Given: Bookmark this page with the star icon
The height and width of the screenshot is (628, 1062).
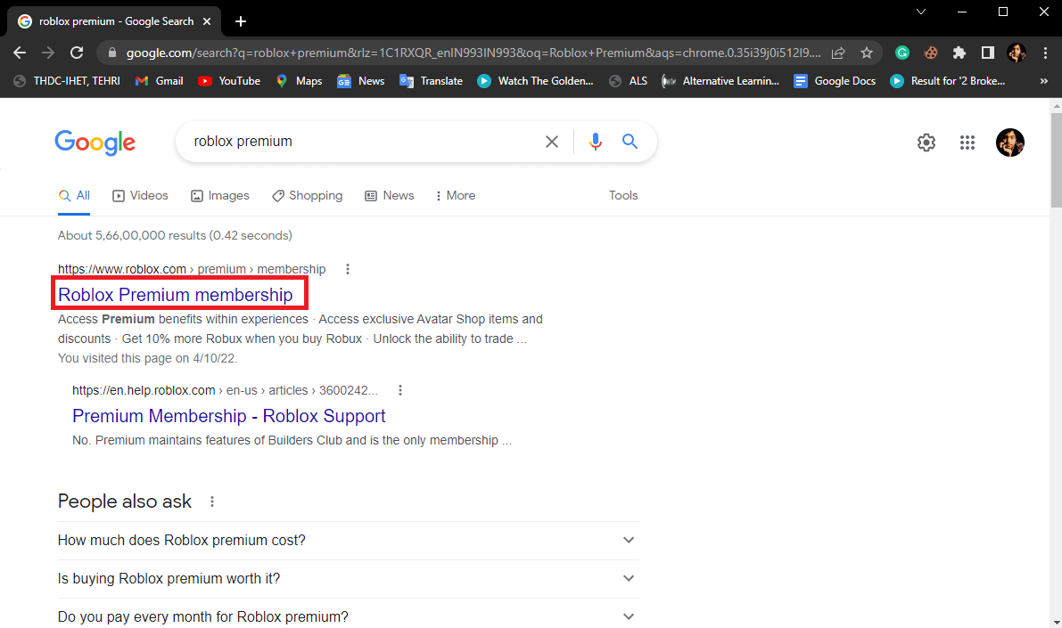Looking at the screenshot, I should 866,53.
